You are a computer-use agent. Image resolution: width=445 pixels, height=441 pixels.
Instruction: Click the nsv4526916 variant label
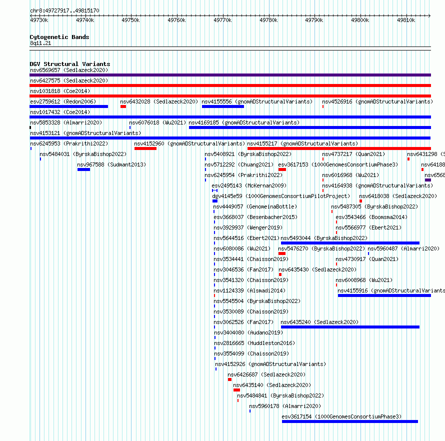click(x=377, y=101)
